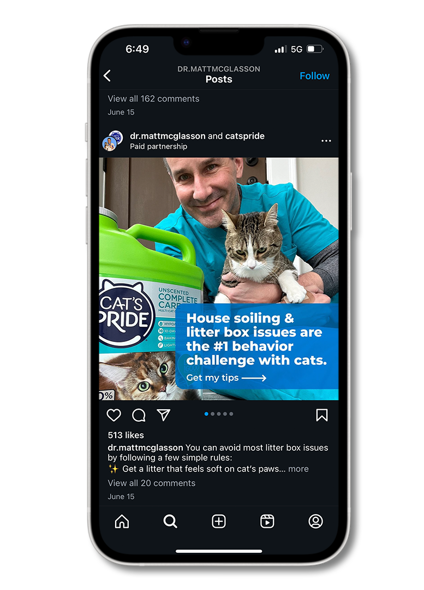This screenshot has width=424, height=590.
Task: Open 'View all 20 comments'
Action: 152,483
